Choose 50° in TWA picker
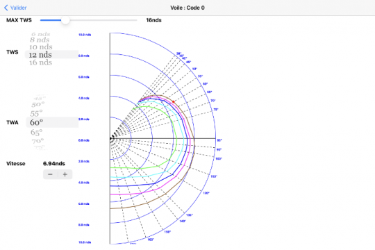375x250 pixels. [37, 105]
